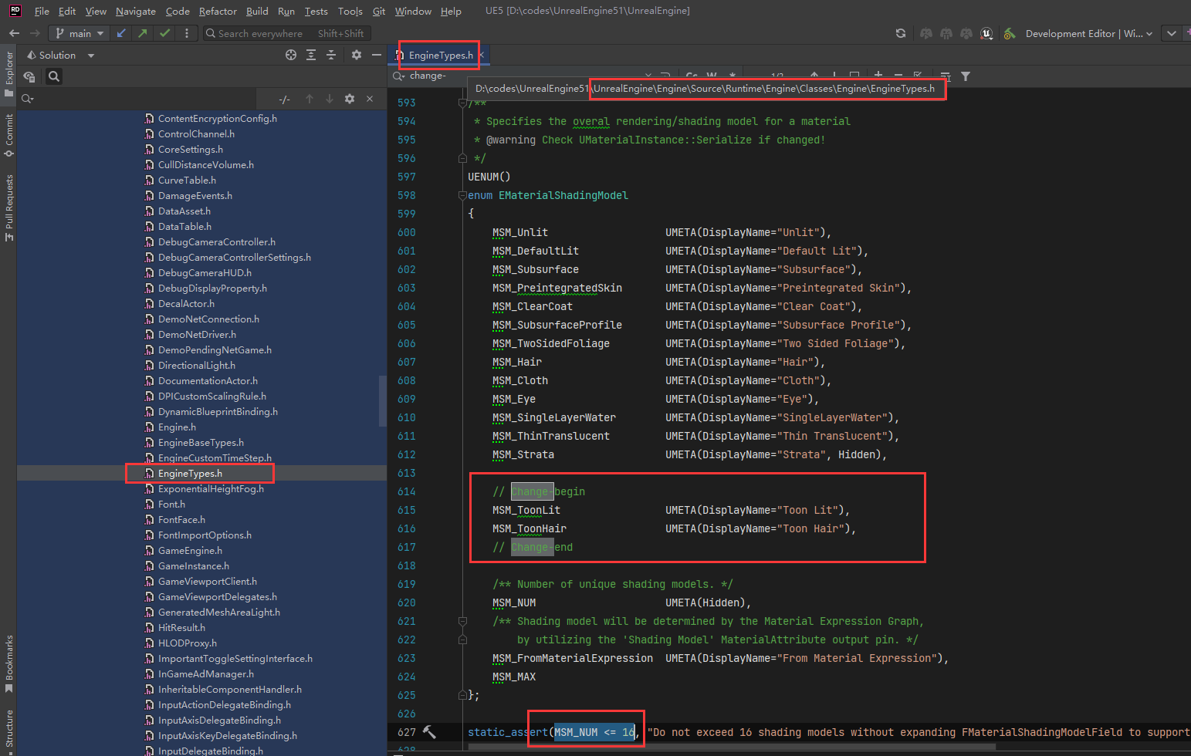This screenshot has height=756, width=1191.
Task: Open the Unreal Engine icon menu
Action: click(986, 33)
